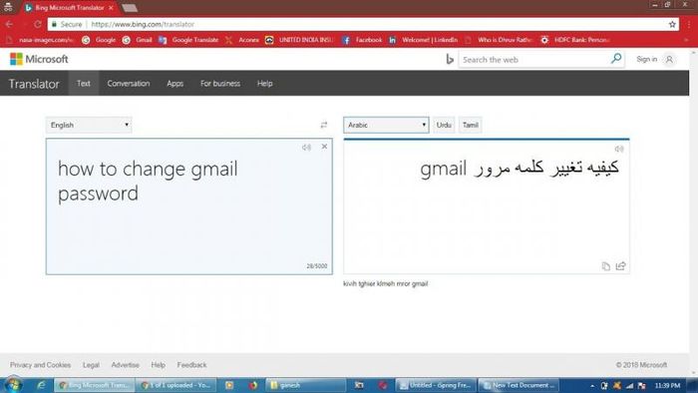Open UNITED INDIA INSU bookmark
Viewport: 698px width, 393px height.
click(x=299, y=40)
